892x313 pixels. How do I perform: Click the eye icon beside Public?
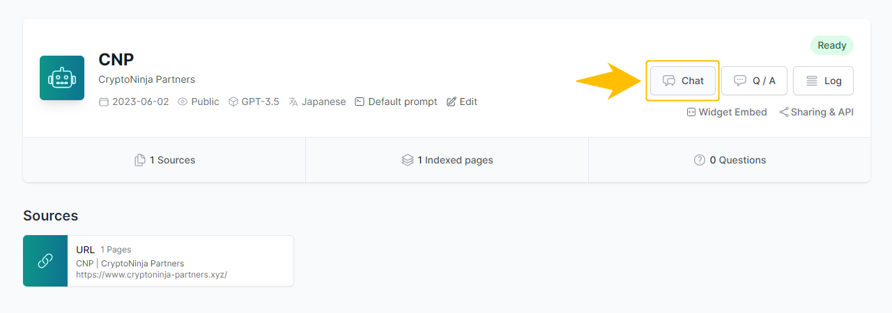point(183,102)
